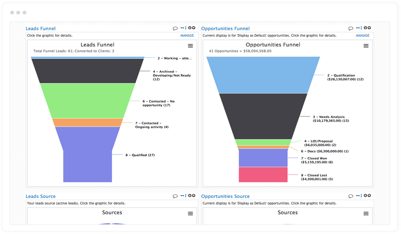Click the '6 – Docs ($6,300,000.00) (1)' label
401x234 pixels.
coord(325,151)
